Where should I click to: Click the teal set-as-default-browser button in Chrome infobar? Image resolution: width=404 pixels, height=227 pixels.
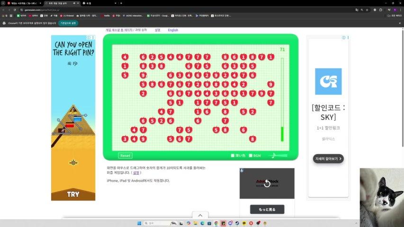point(68,23)
